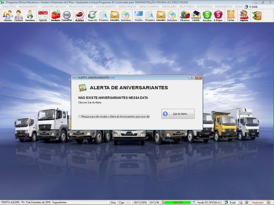Open the Agenda calendar icon
274x205 pixels.
tap(43, 16)
